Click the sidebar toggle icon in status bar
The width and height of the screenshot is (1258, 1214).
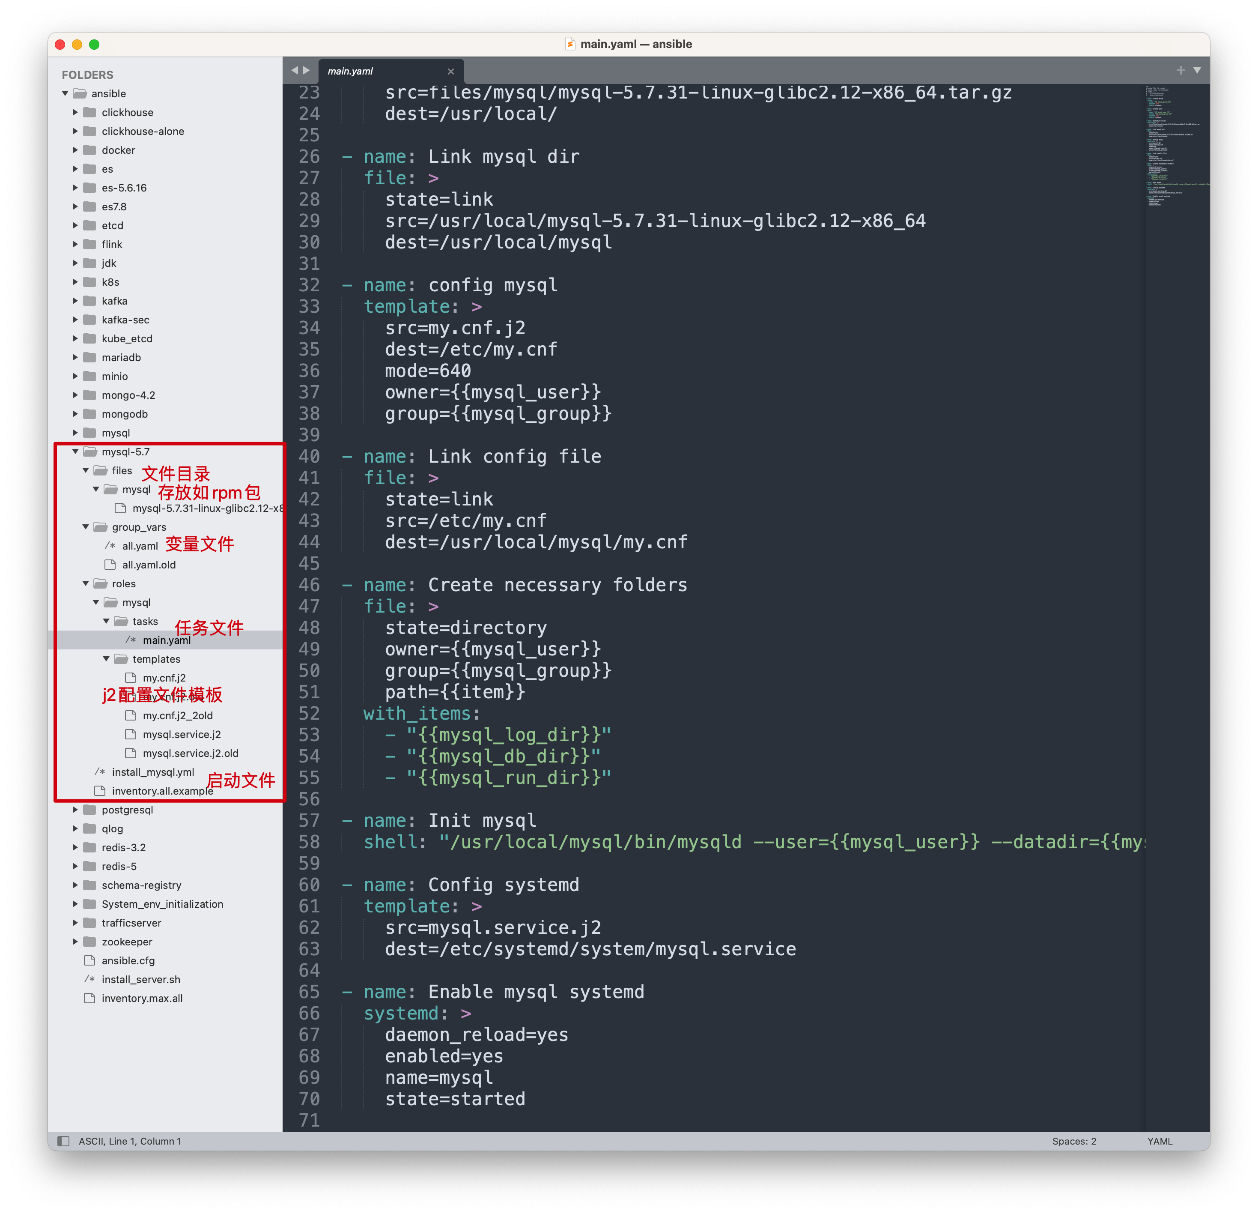pyautogui.click(x=63, y=1141)
